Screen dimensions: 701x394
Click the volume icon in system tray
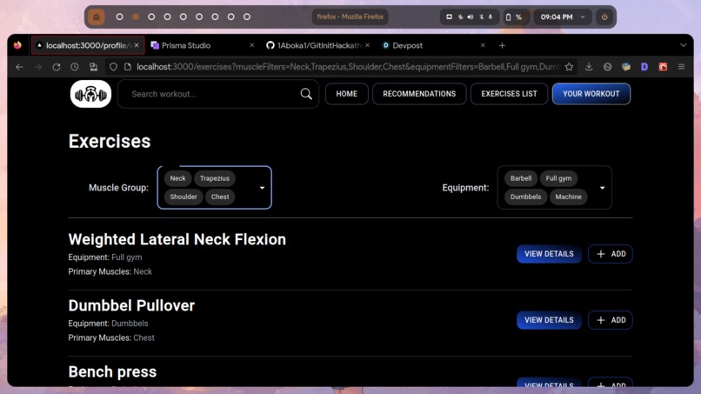point(471,17)
